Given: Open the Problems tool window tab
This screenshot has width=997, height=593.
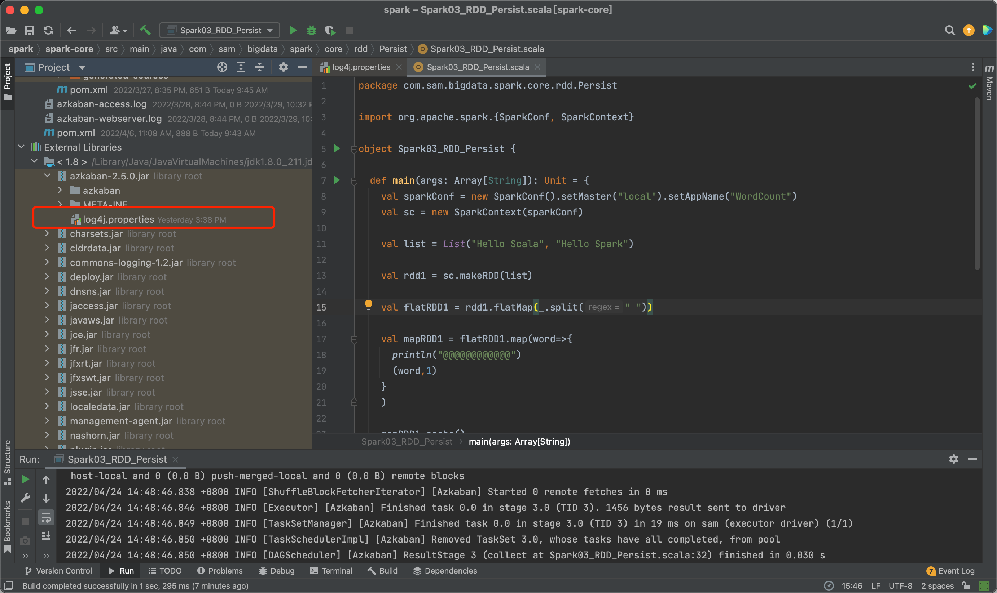Looking at the screenshot, I should 220,571.
